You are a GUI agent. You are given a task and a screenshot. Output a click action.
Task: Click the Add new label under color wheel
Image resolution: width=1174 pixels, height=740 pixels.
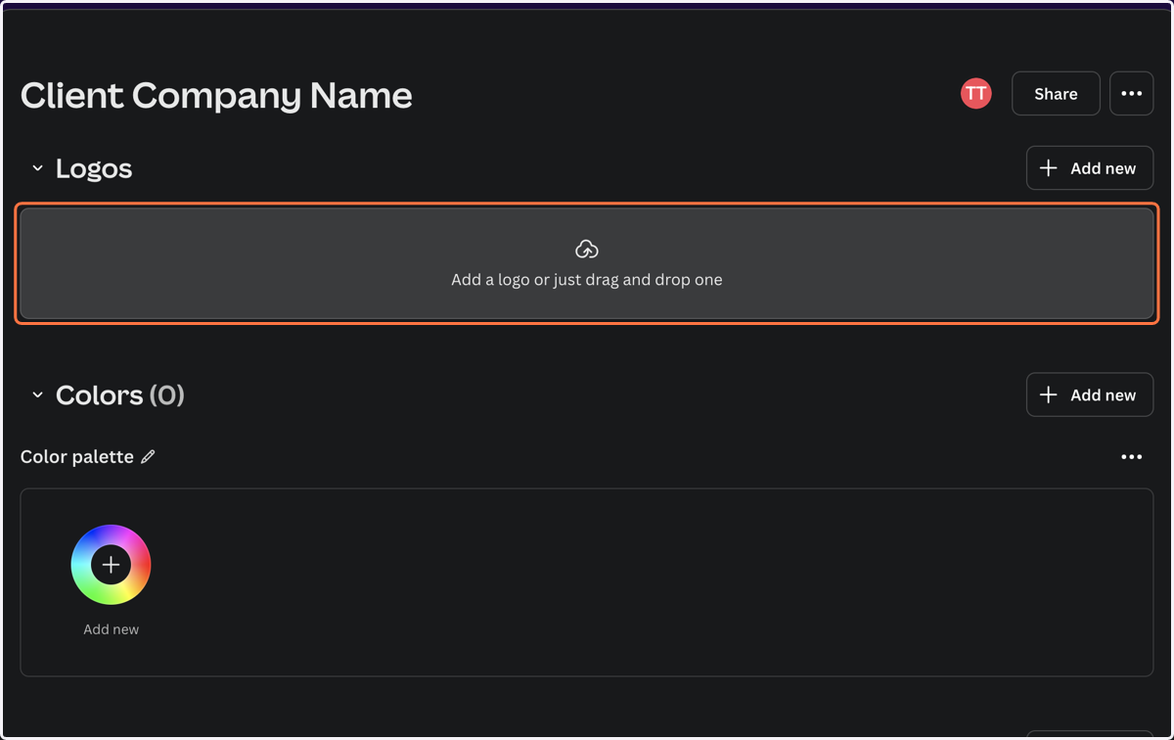point(112,629)
